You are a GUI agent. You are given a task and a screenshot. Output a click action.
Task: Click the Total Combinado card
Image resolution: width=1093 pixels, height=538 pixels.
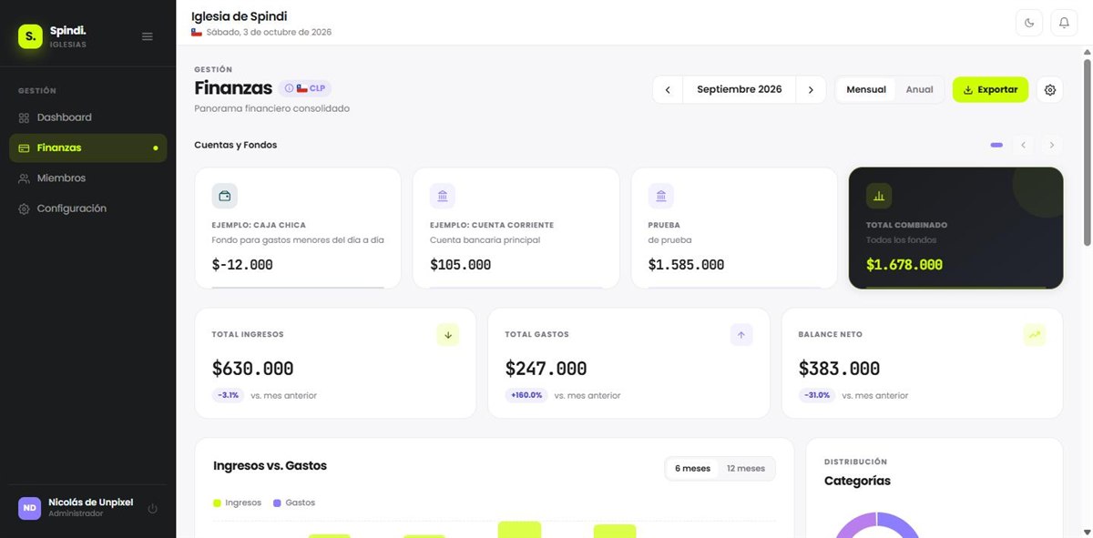tap(955, 228)
